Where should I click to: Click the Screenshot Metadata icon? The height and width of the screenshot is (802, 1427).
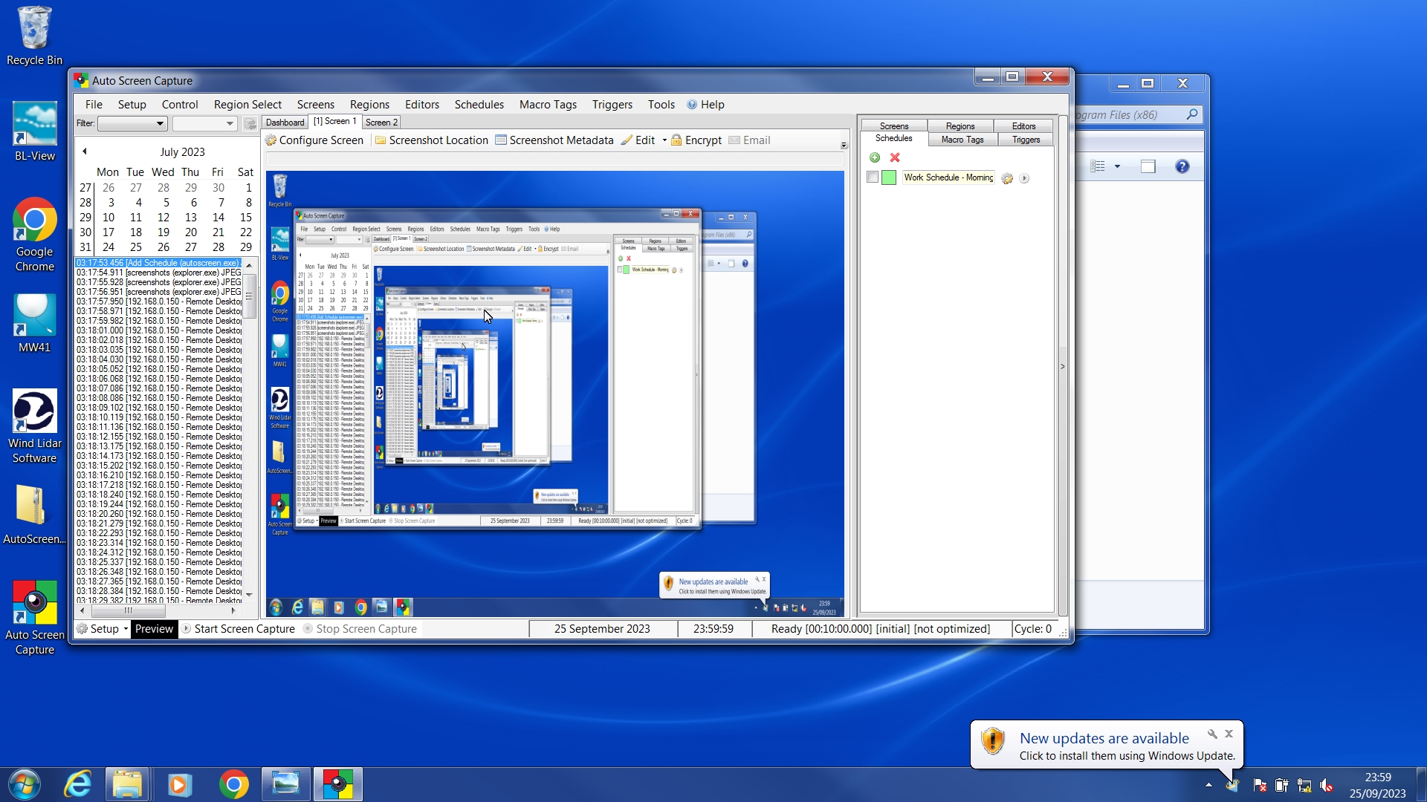pyautogui.click(x=501, y=140)
